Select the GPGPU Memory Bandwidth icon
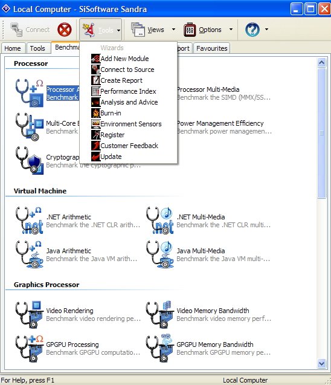Viewport: 331px width, 385px height. click(160, 348)
